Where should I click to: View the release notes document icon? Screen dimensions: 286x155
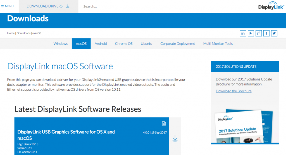(x=164, y=123)
